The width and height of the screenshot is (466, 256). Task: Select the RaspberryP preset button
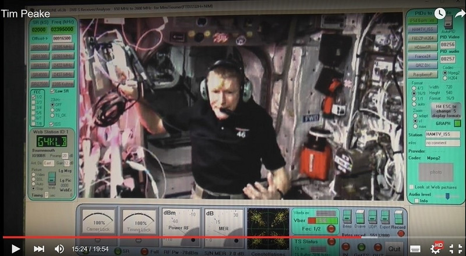click(422, 74)
